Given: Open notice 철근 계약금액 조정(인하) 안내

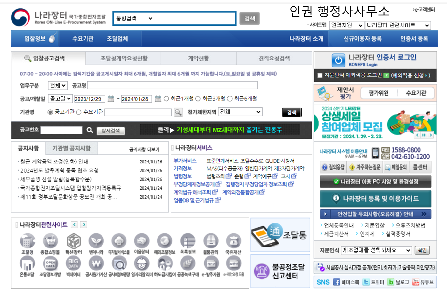Looking at the screenshot, I should click(x=54, y=162).
